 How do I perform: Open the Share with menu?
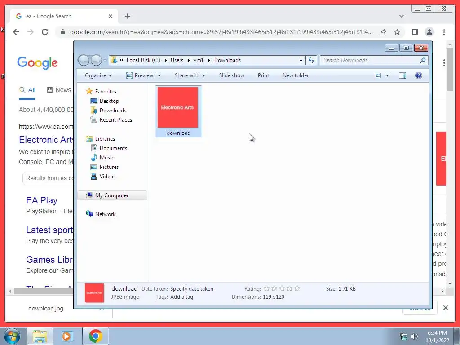click(190, 75)
